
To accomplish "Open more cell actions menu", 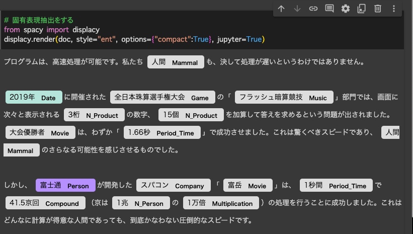I will click(x=394, y=9).
